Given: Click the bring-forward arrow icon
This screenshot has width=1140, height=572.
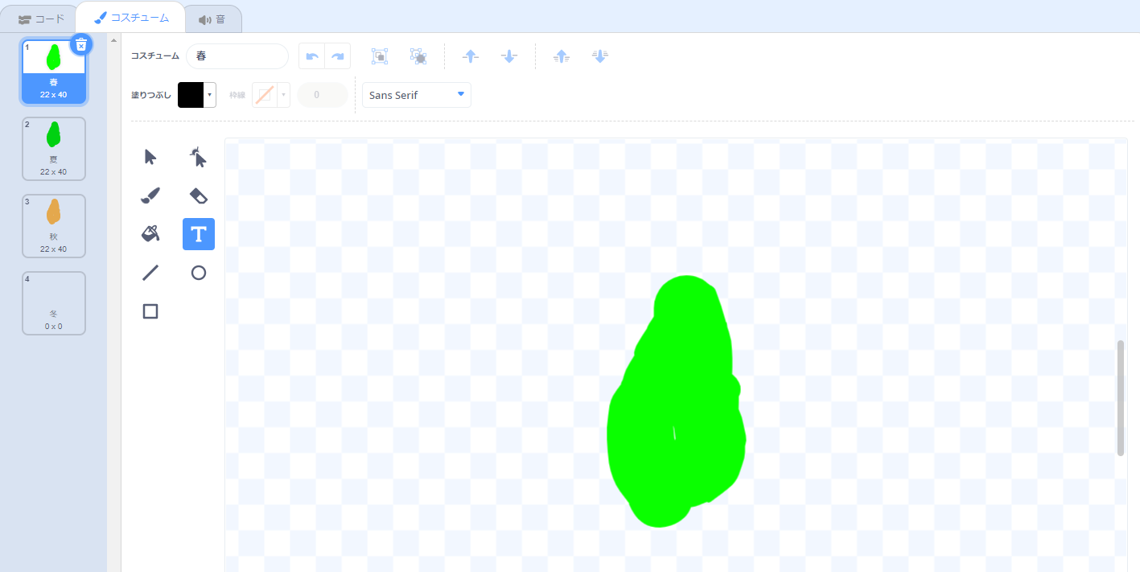Looking at the screenshot, I should [x=471, y=56].
